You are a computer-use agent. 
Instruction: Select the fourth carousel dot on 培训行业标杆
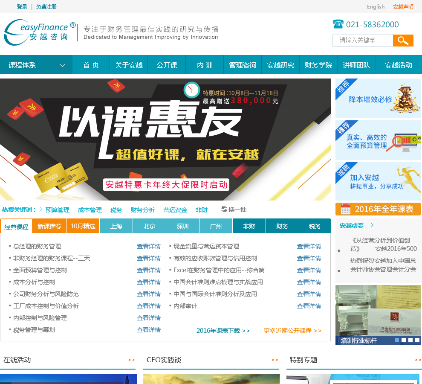[x=417, y=340]
